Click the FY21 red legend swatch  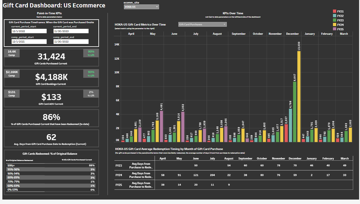click(x=335, y=11)
